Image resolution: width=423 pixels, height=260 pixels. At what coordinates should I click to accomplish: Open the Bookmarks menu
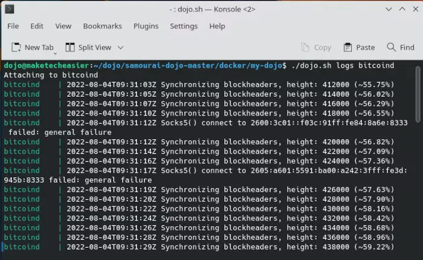click(x=103, y=26)
